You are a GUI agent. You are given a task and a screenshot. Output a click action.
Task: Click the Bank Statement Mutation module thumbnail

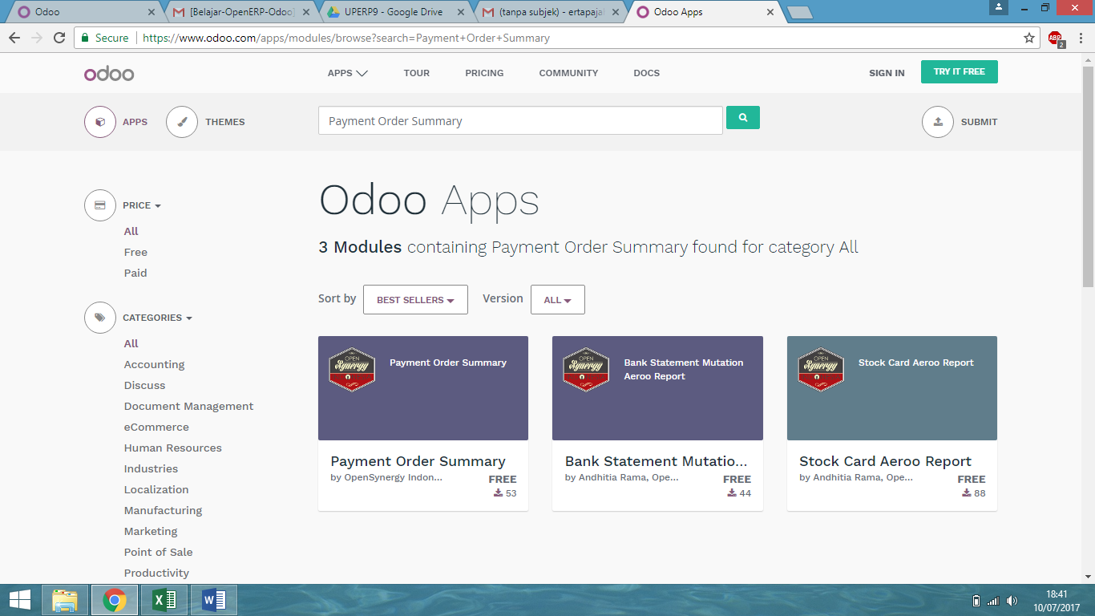tap(657, 388)
